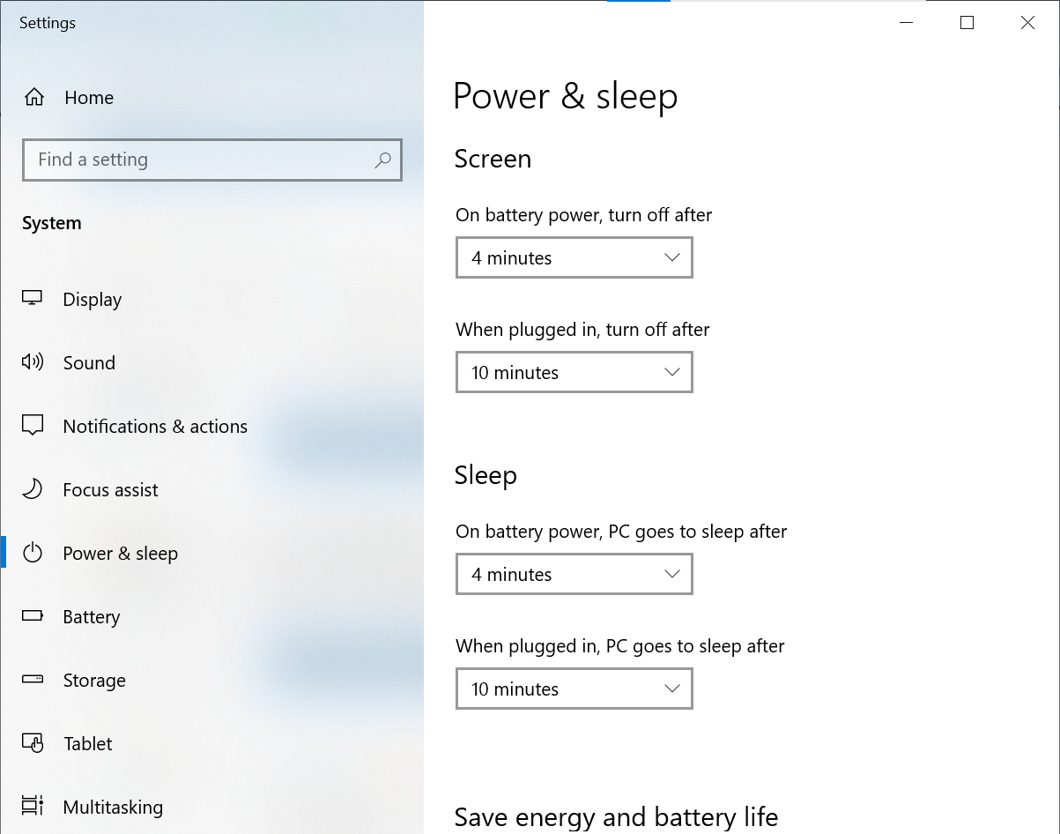Select the Display monitor icon
1060x834 pixels.
tap(32, 299)
